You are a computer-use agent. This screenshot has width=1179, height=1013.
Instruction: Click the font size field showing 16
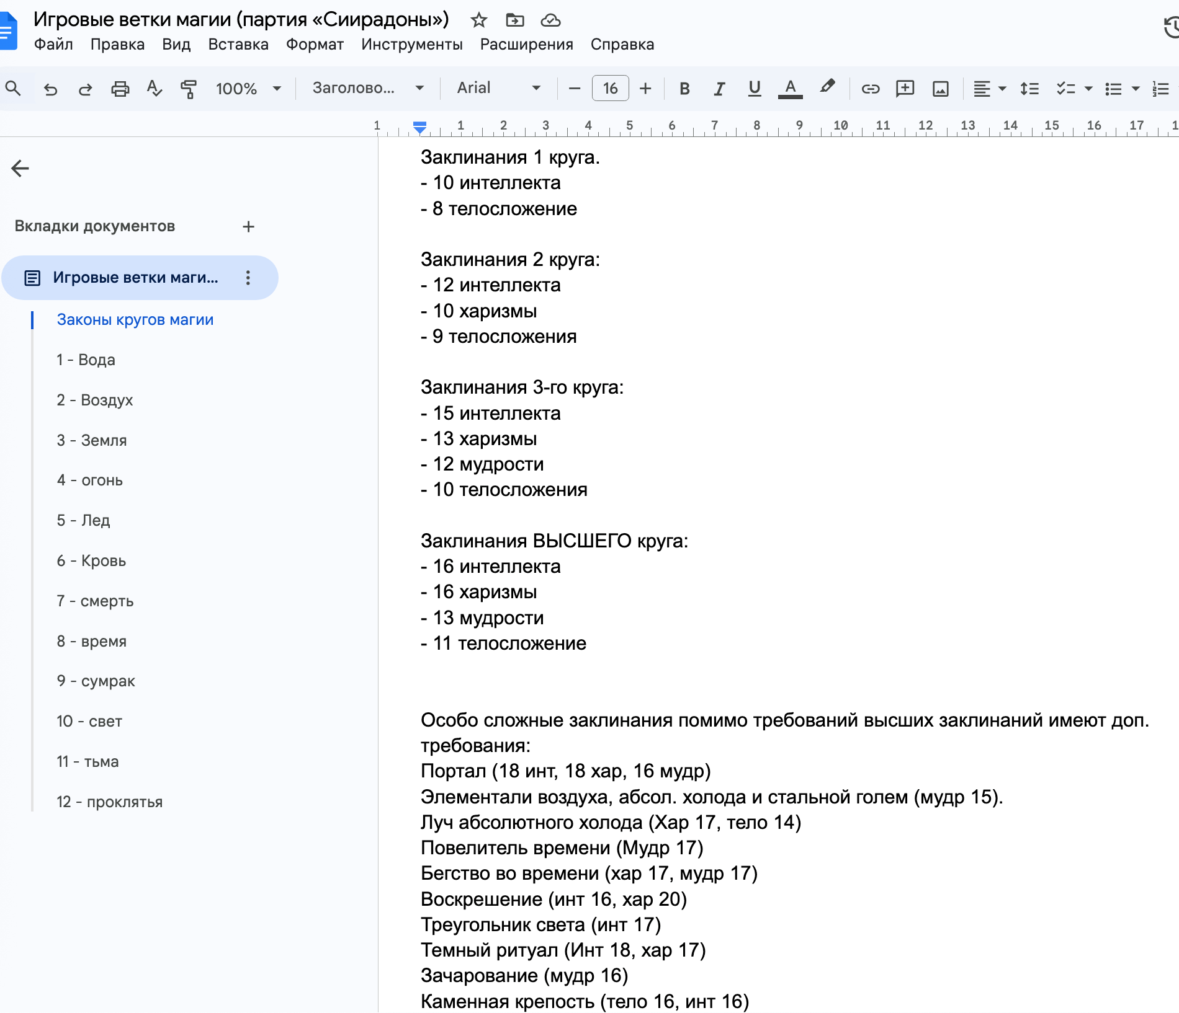610,88
